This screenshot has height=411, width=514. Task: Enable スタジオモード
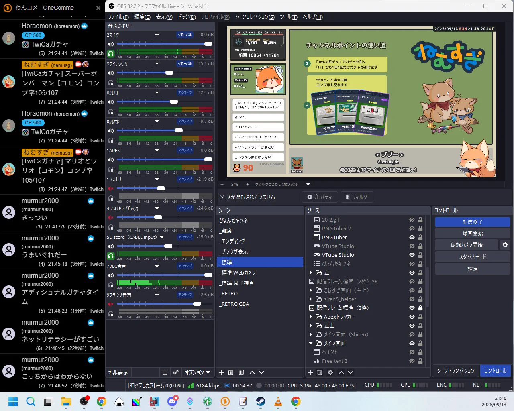point(472,257)
